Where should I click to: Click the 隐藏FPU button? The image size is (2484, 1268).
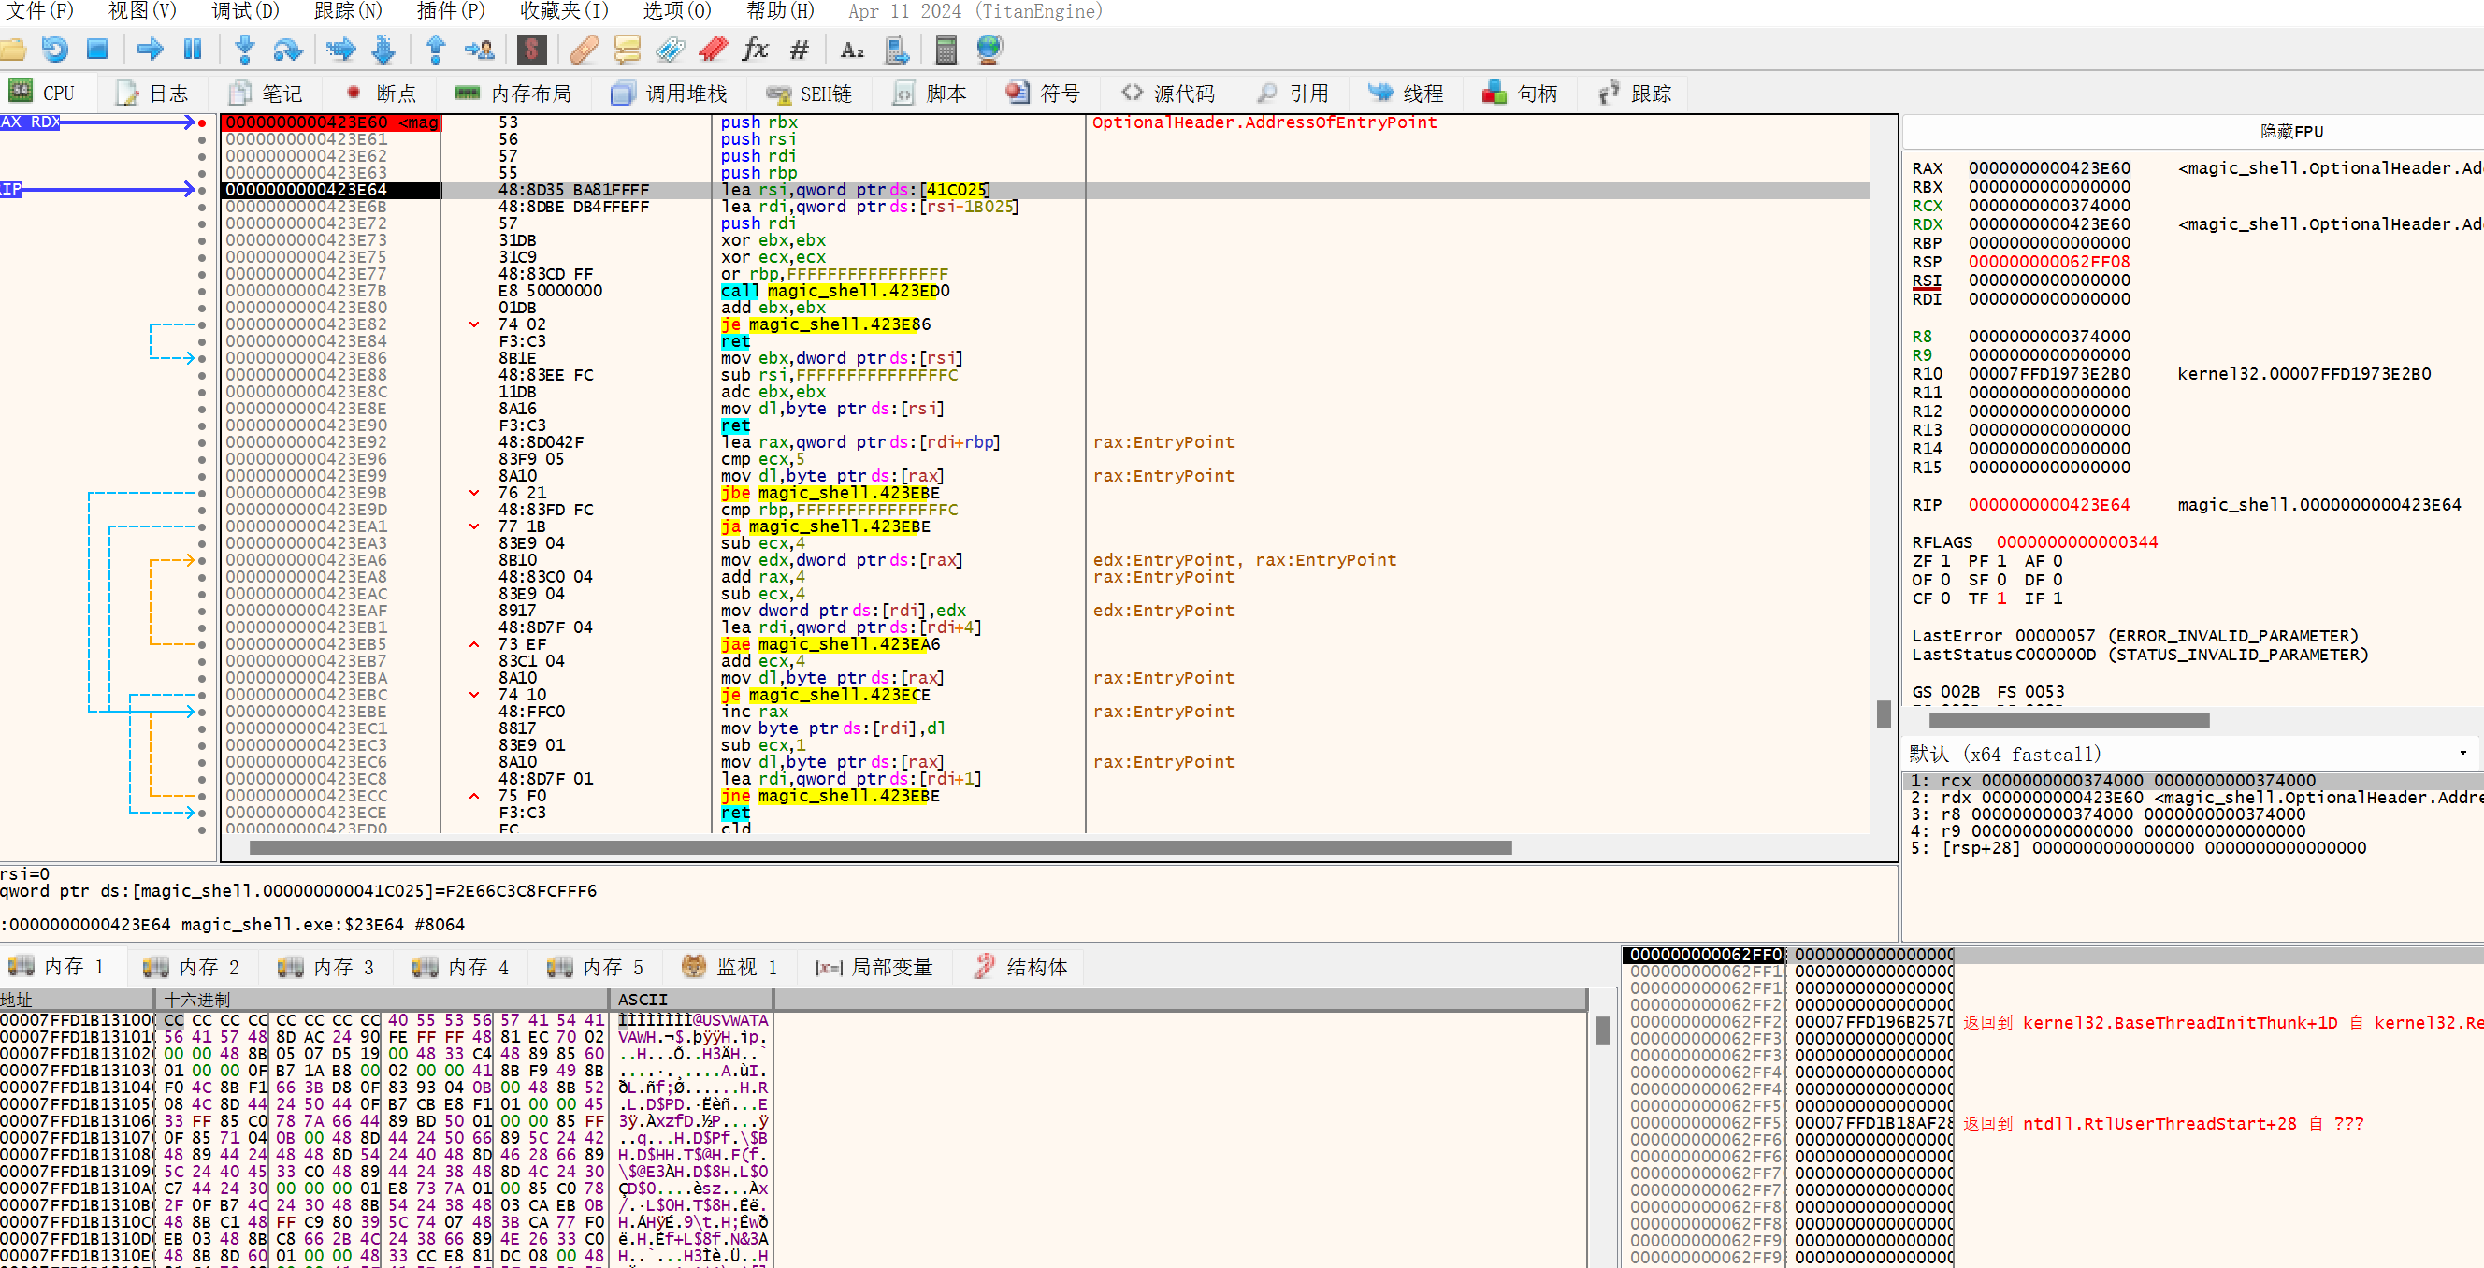coord(2291,132)
